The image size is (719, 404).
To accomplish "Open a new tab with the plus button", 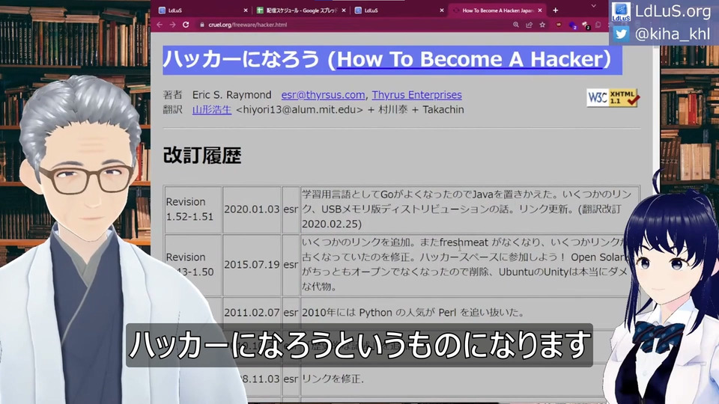I will (x=555, y=10).
